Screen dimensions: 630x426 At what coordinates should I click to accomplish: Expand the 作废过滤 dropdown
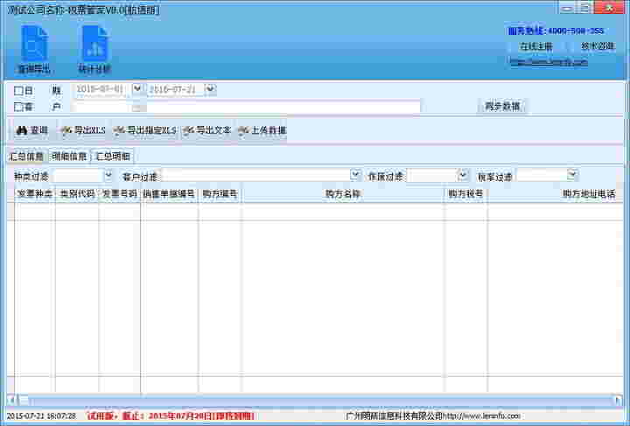click(x=463, y=175)
